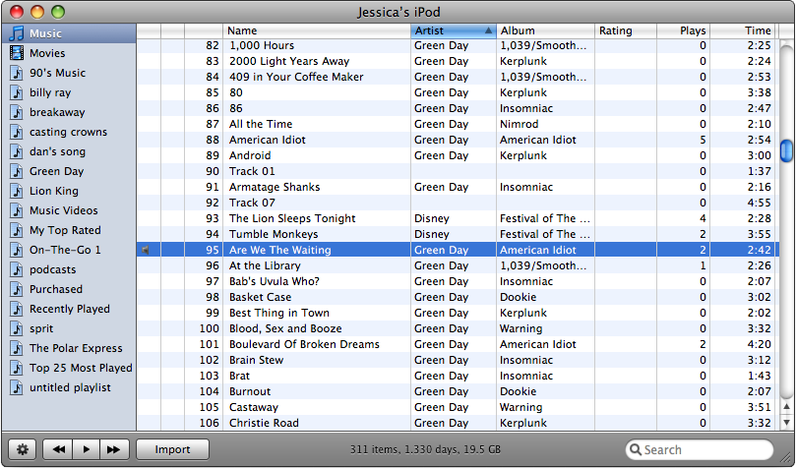
Task: Select Movies in the sidebar
Action: coord(69,53)
